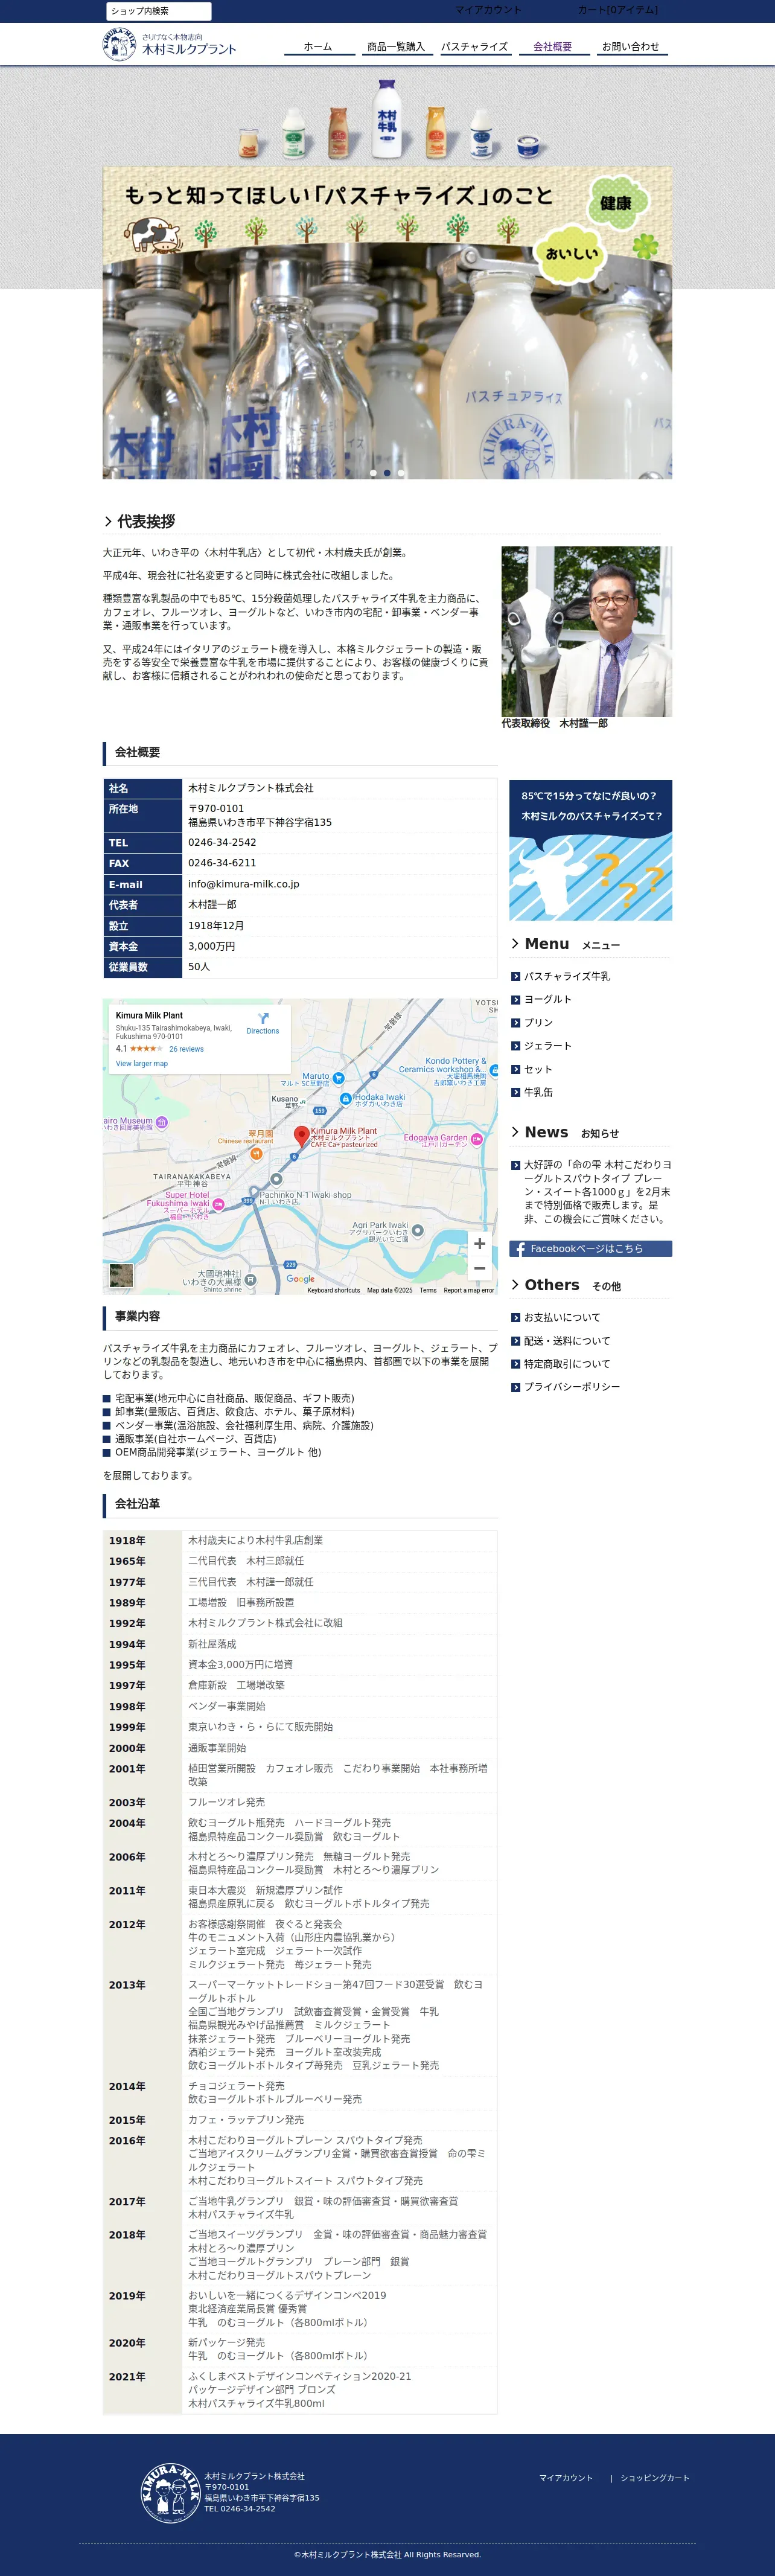Open the 特定商取引について link
This screenshot has width=775, height=2576.
[x=567, y=1364]
